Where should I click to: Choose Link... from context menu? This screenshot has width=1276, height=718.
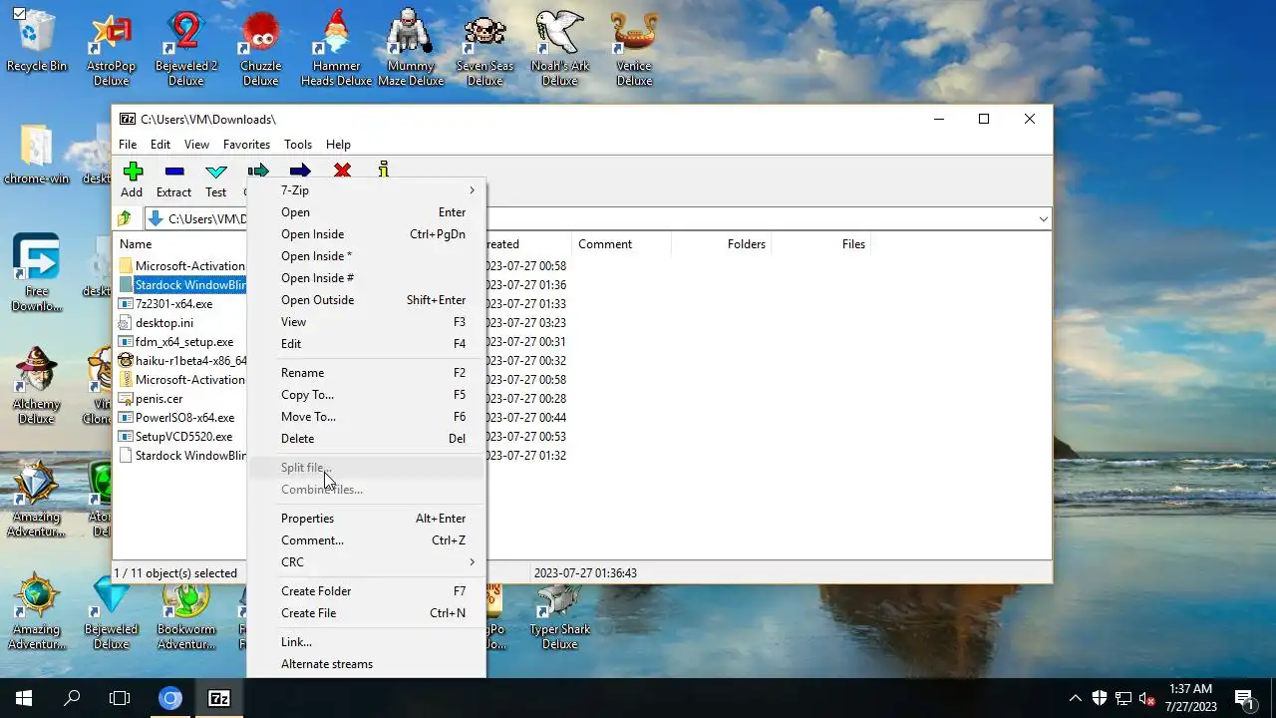(x=366, y=642)
